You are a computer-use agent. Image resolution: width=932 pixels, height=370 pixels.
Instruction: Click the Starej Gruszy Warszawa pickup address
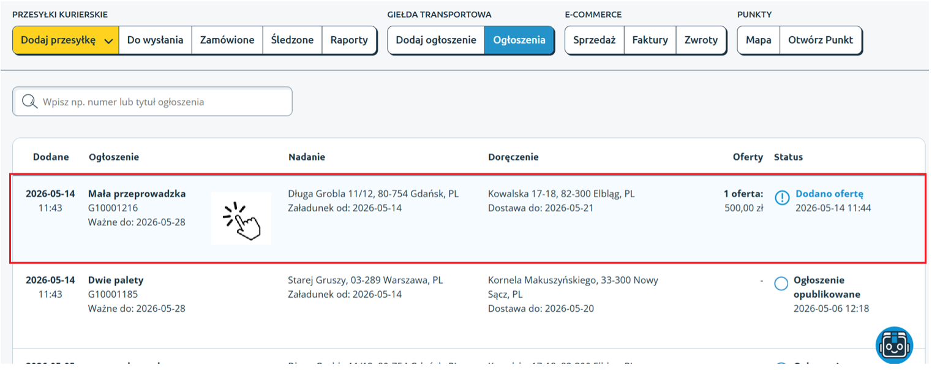click(x=366, y=280)
